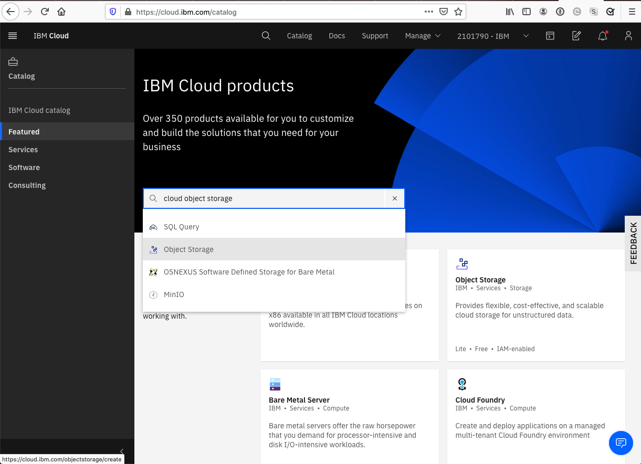
Task: Bookmark this page with star
Action: click(458, 12)
